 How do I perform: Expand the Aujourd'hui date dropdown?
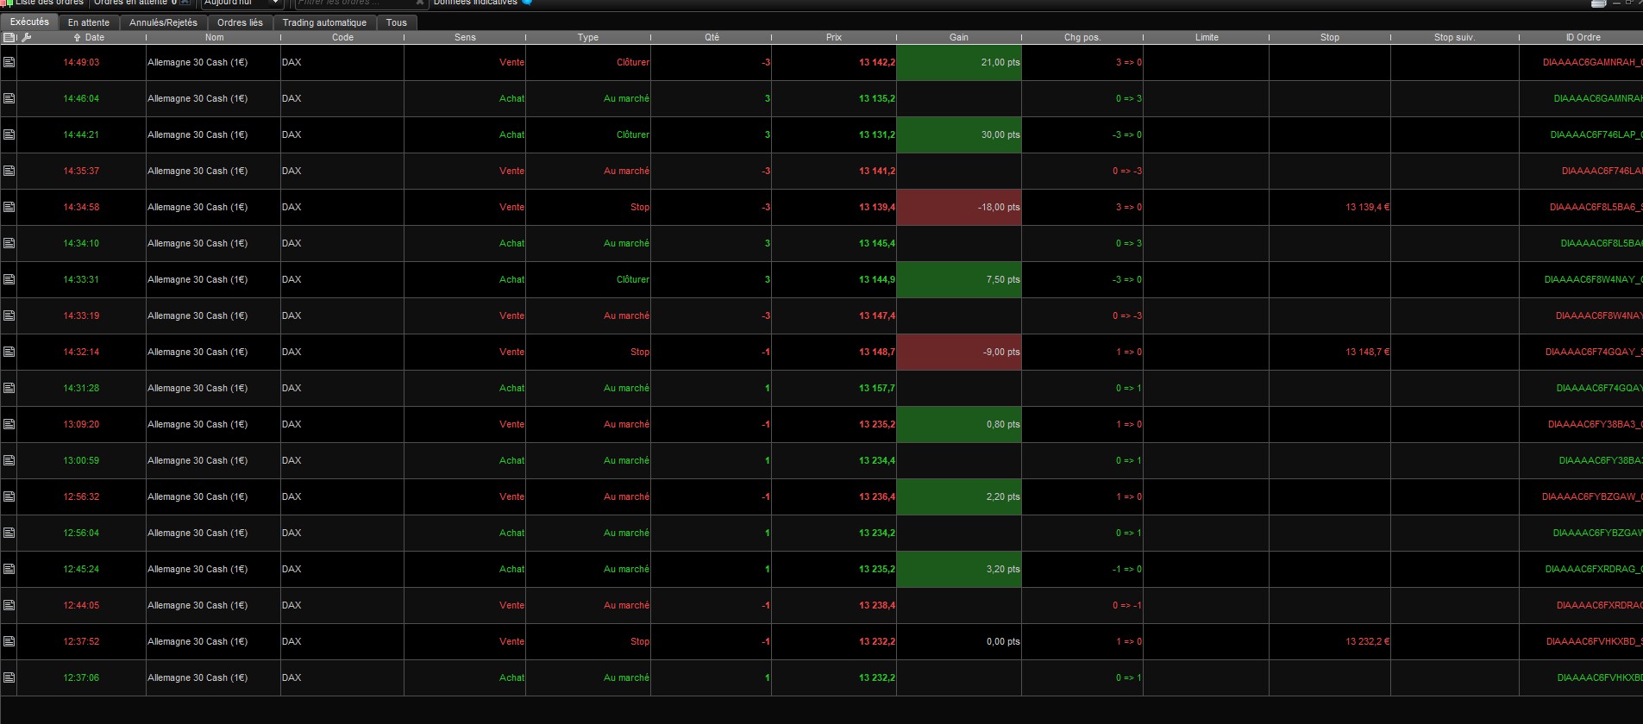pyautogui.click(x=241, y=3)
